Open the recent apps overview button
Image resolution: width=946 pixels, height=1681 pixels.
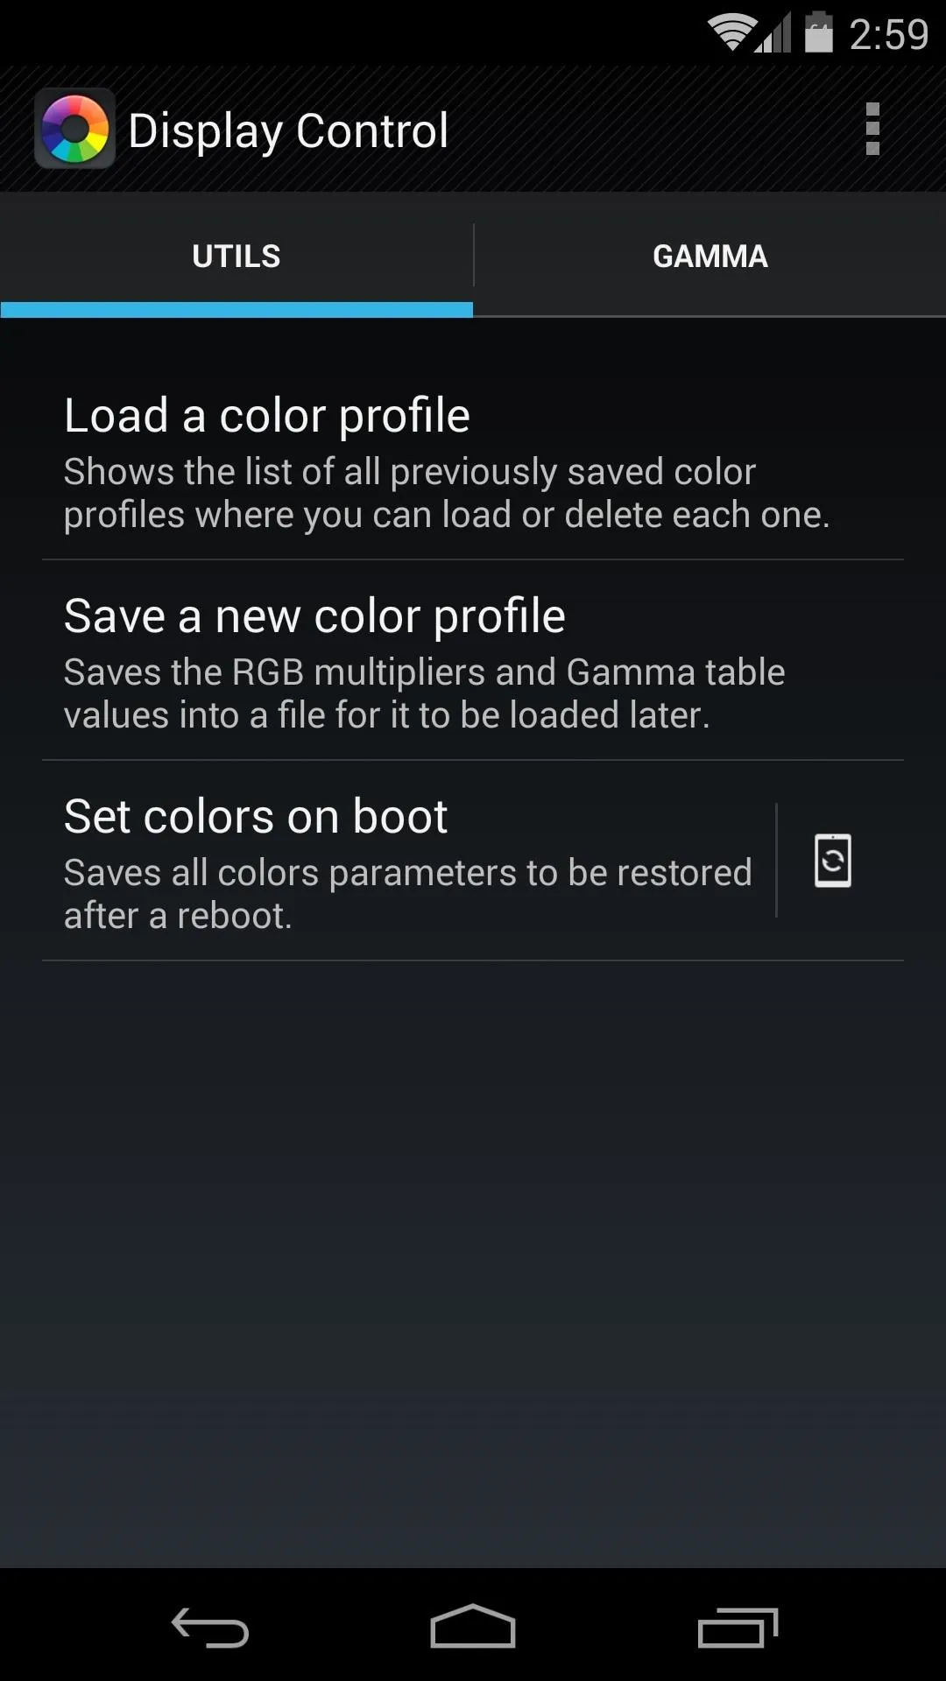[738, 1628]
